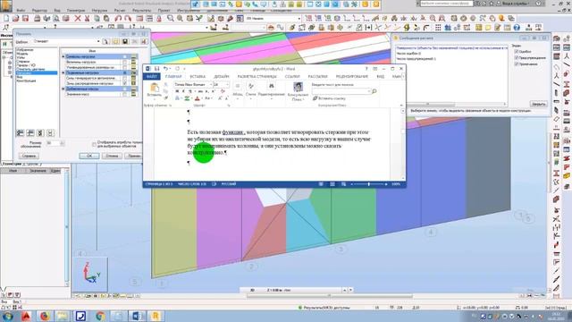The image size is (572, 322).
Task: Click the Redo arrow icon in Robot toolbar
Action: click(128, 18)
